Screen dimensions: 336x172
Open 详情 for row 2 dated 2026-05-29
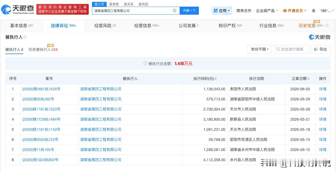pos(323,99)
